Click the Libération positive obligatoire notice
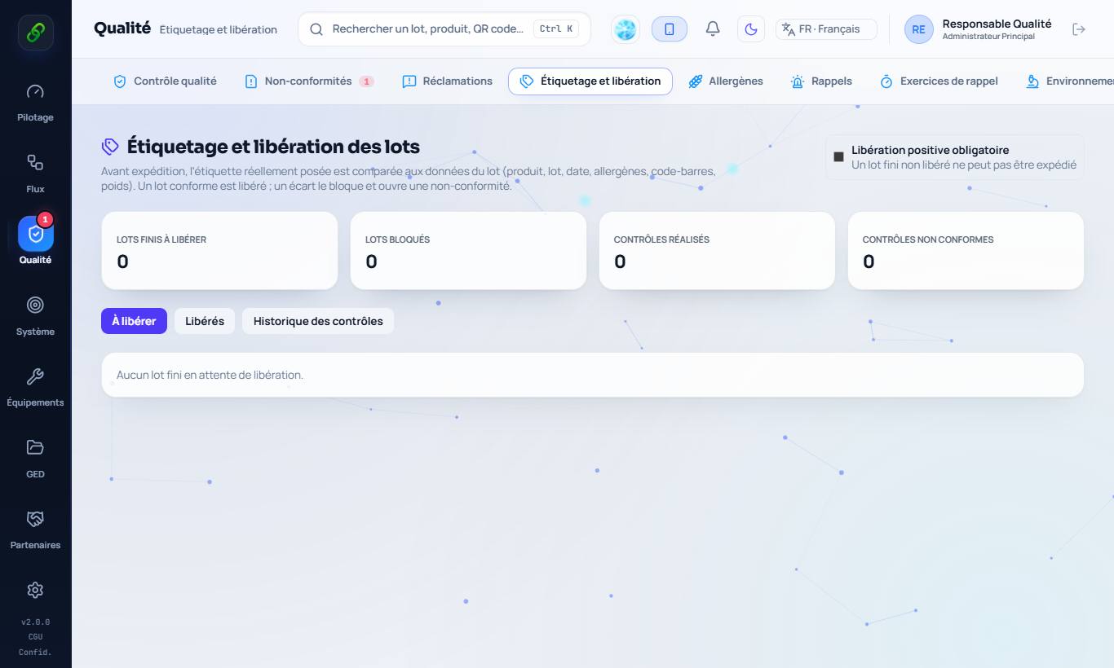The width and height of the screenshot is (1114, 668). (x=955, y=157)
